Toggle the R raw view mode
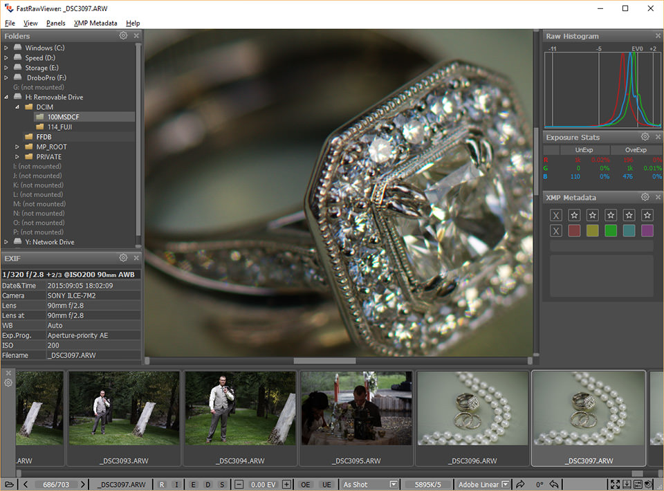This screenshot has height=491, width=664. (162, 484)
